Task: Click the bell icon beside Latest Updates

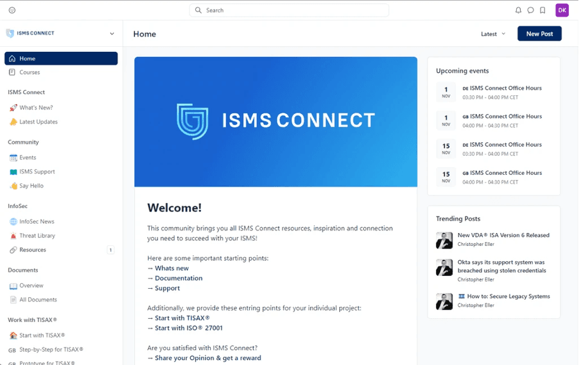Action: (x=13, y=122)
